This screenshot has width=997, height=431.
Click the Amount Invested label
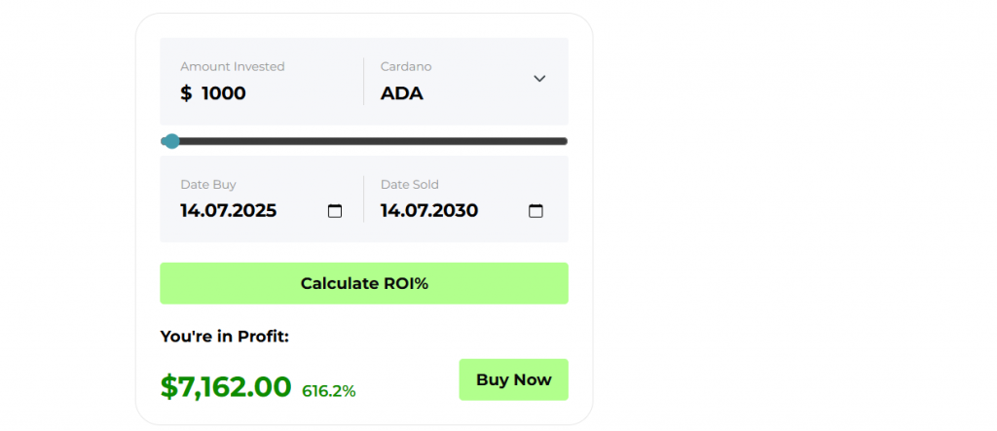pyautogui.click(x=232, y=66)
